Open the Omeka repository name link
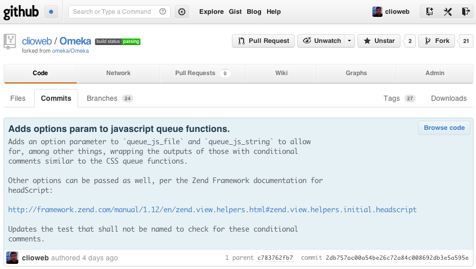The width and height of the screenshot is (476, 269). tap(75, 41)
